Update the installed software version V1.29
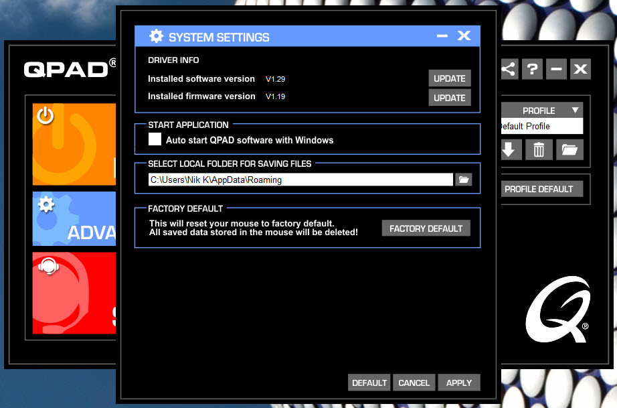Viewport: 617px width, 408px height. 450,78
